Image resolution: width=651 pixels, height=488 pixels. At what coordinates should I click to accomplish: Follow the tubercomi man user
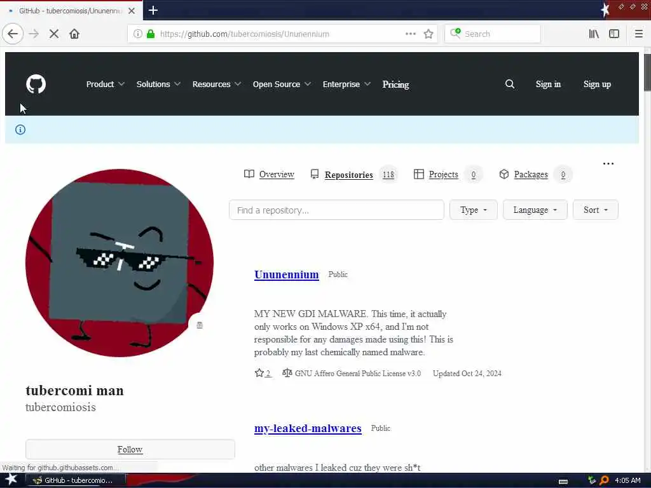point(130,449)
